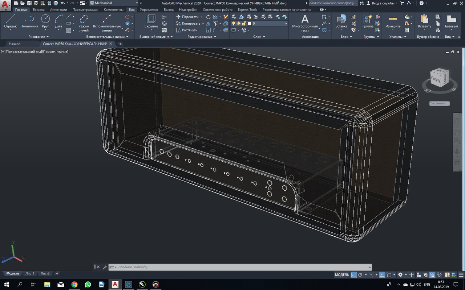Expand the layer selection dropdown
The width and height of the screenshot is (465, 290).
click(286, 24)
